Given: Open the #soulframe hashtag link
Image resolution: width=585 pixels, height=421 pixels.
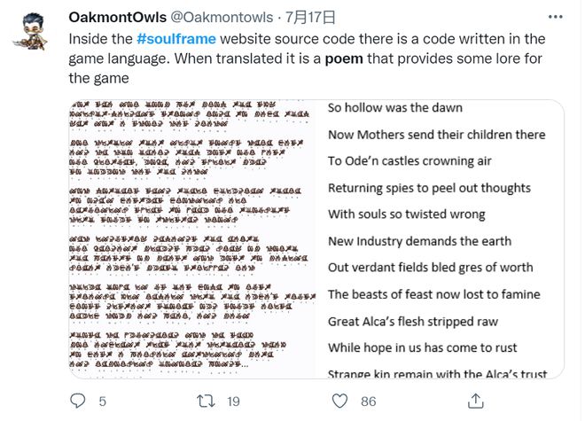Looking at the screenshot, I should [176, 39].
